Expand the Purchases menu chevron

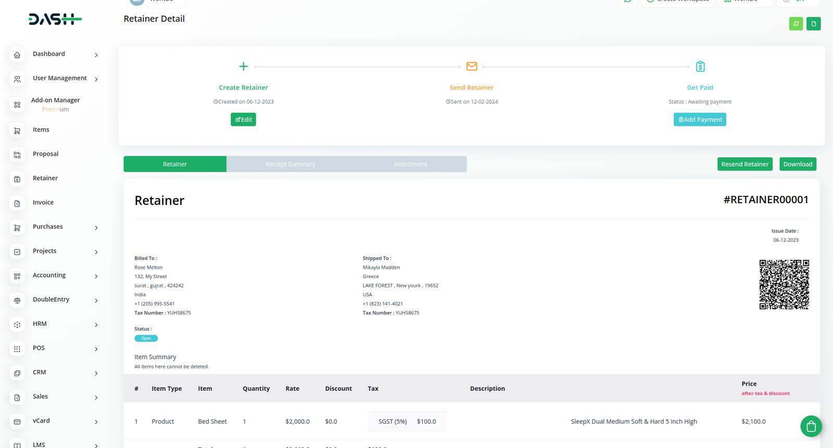[x=96, y=228]
